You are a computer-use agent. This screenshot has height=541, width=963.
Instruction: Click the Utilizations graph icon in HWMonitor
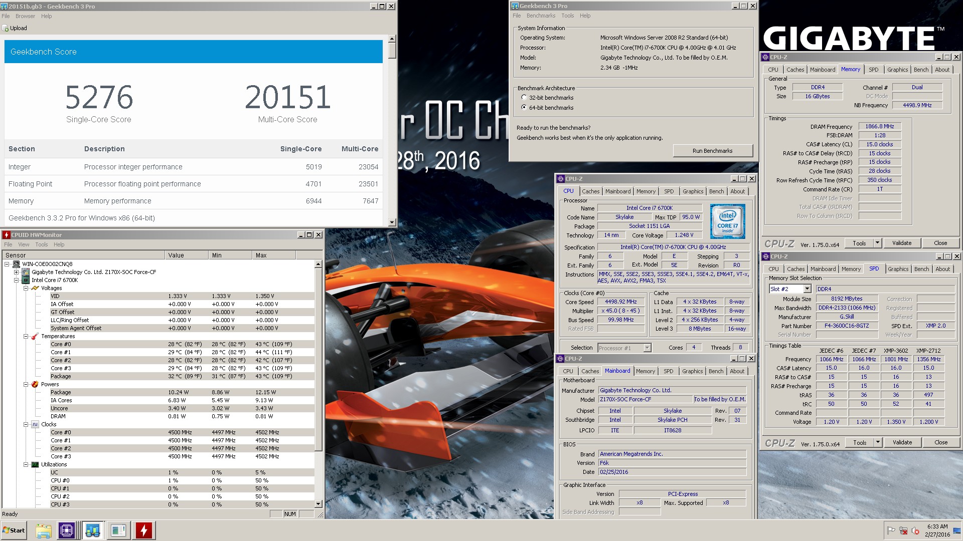(x=35, y=464)
